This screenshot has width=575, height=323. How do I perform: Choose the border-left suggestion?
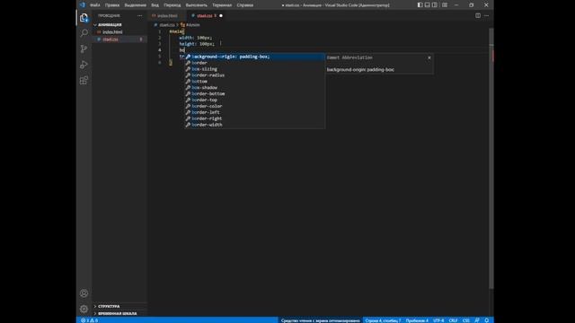click(x=254, y=112)
